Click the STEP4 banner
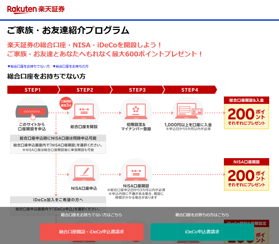The width and height of the screenshot is (279, 244). (x=190, y=90)
